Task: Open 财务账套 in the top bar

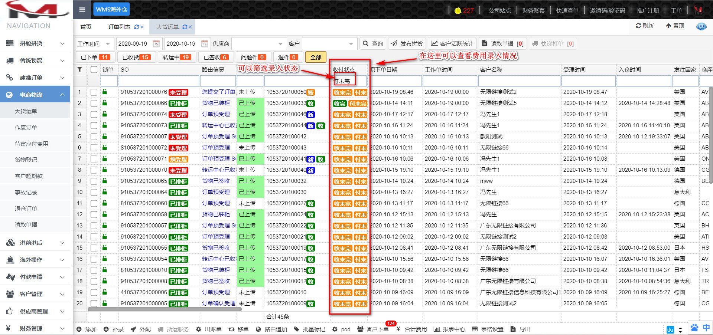Action: coord(533,10)
